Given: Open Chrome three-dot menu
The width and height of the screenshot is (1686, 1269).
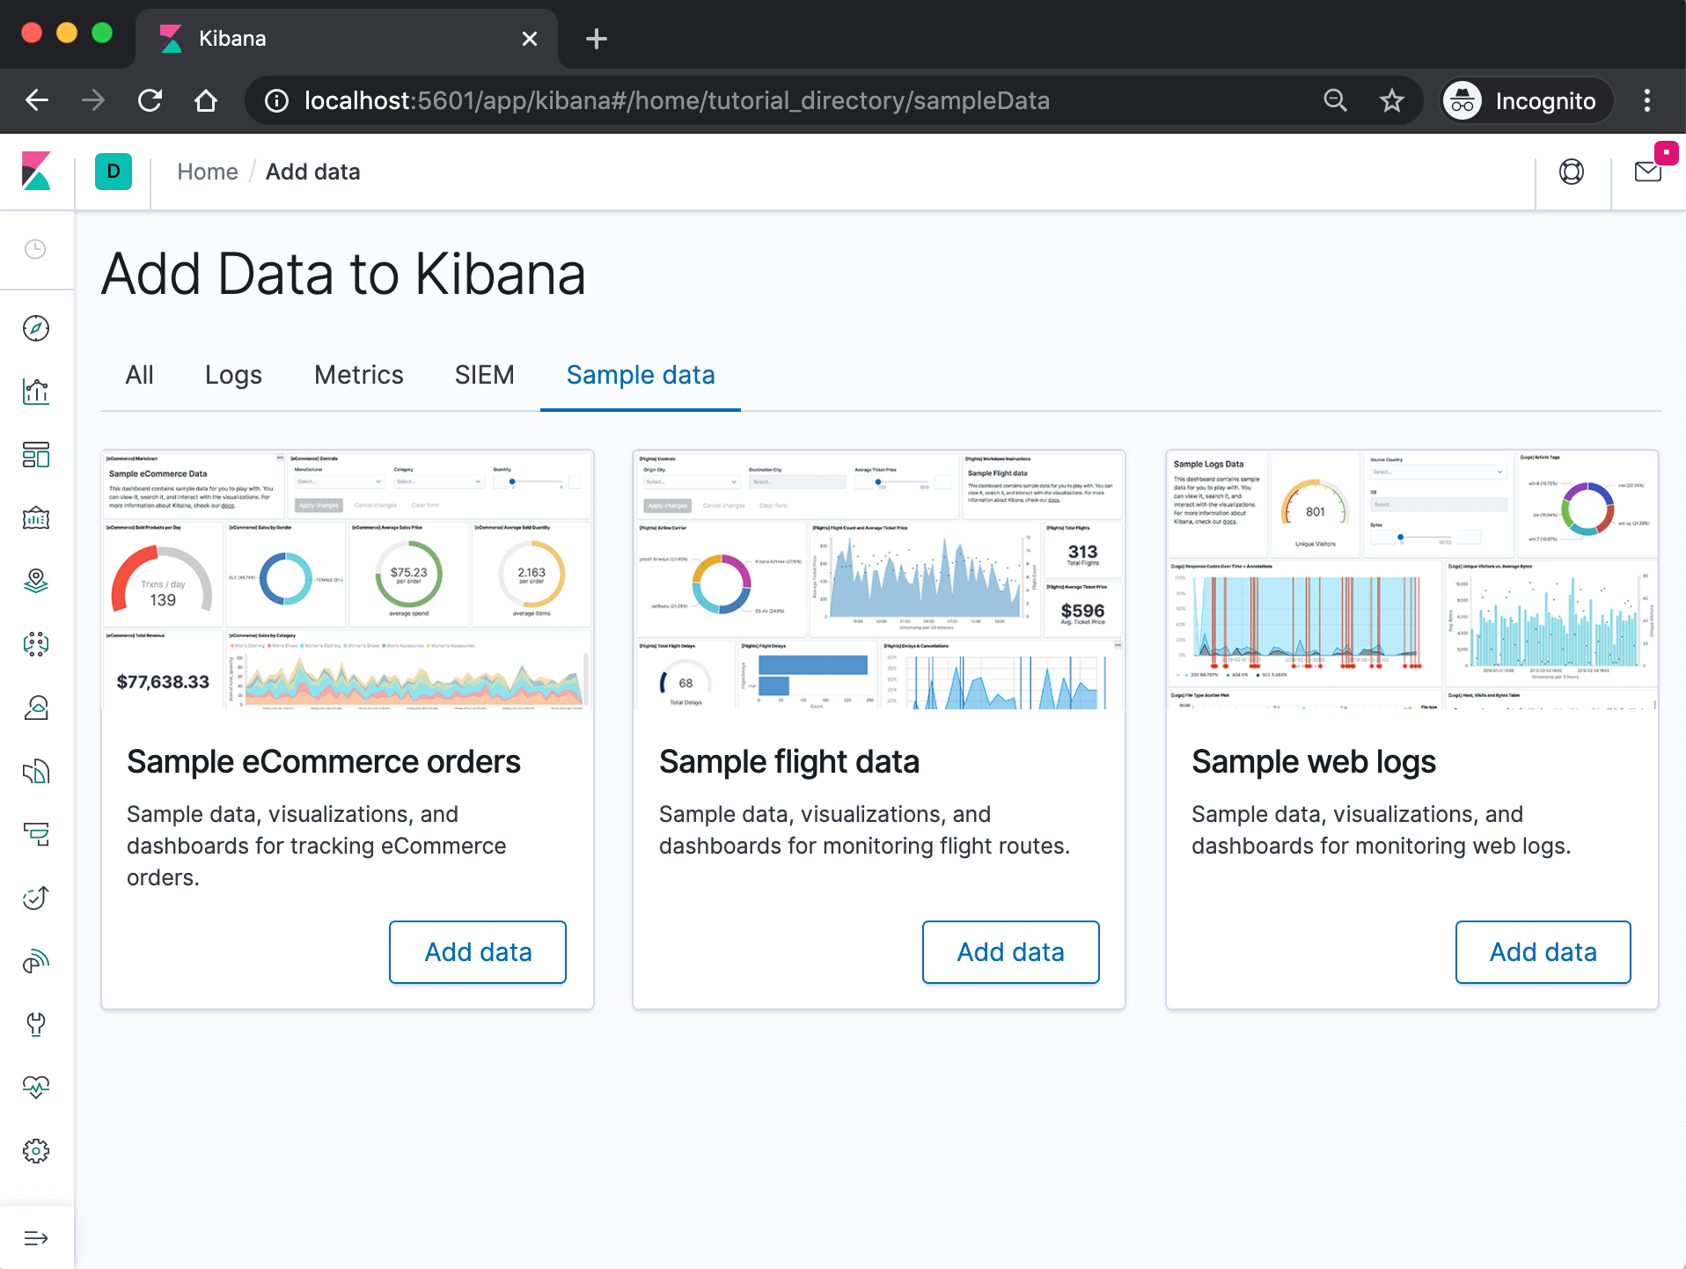Looking at the screenshot, I should pyautogui.click(x=1647, y=100).
